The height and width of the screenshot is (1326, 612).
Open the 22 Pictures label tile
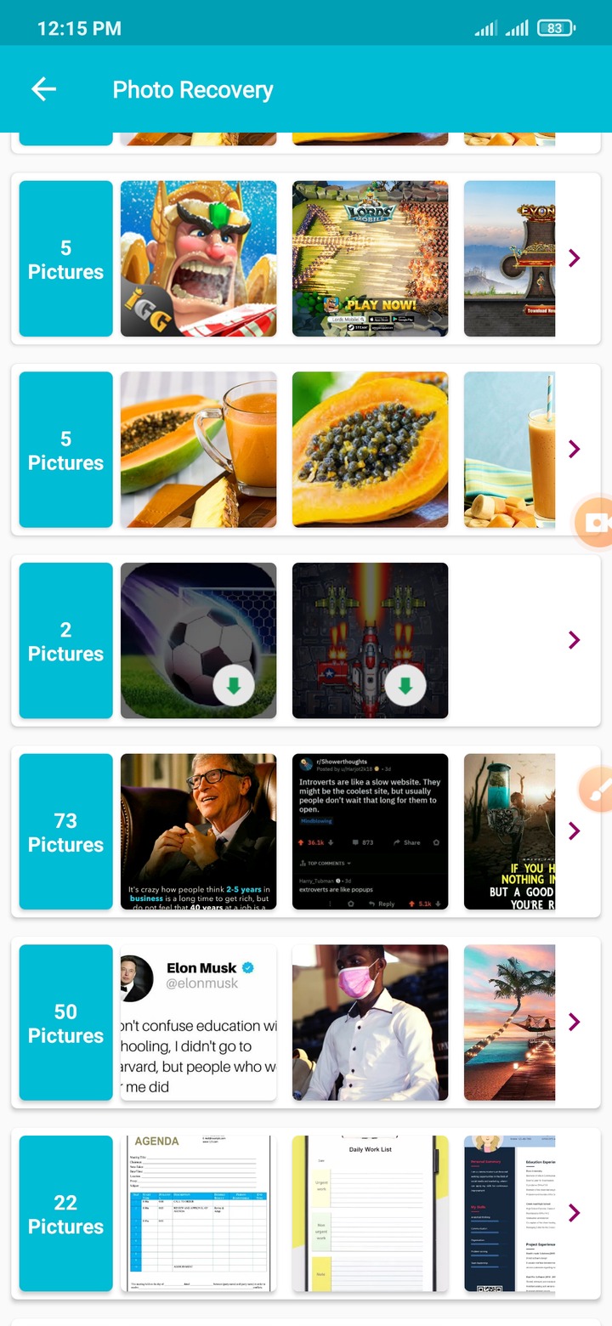[x=66, y=1214]
